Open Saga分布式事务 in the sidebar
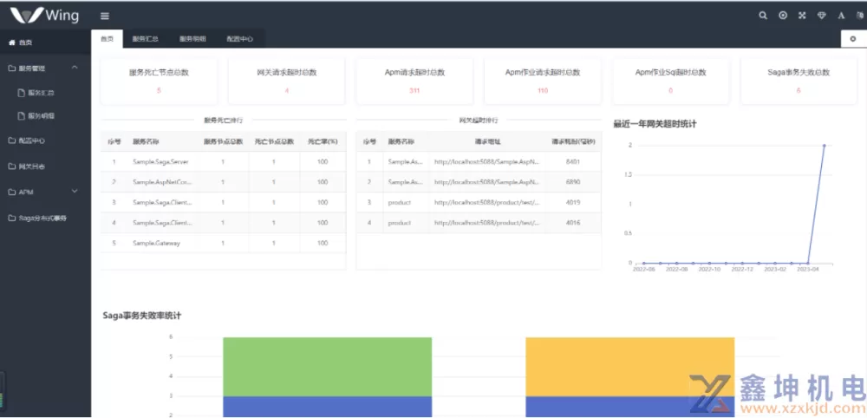 [45, 218]
